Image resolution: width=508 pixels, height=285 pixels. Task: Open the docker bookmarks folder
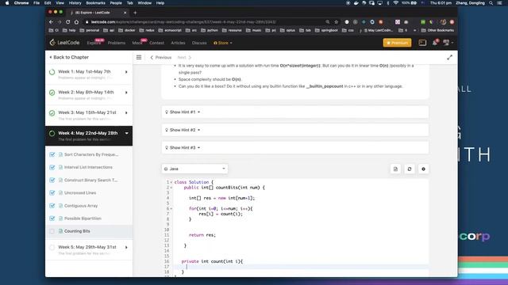[x=127, y=30]
